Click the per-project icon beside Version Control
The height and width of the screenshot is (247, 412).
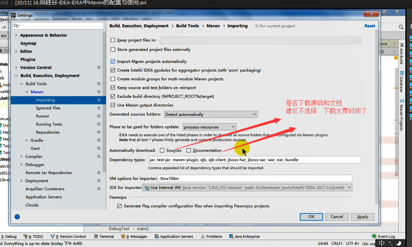pos(99,67)
